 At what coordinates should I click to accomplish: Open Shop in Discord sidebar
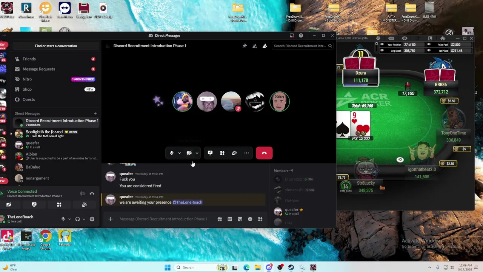56,90
